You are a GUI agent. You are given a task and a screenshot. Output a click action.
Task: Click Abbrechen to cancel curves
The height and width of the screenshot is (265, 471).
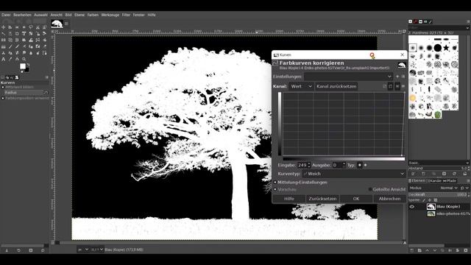389,199
